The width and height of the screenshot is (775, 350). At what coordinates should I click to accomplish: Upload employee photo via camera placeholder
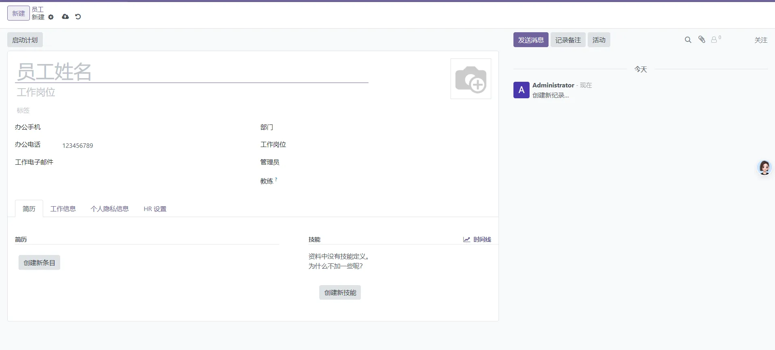pyautogui.click(x=471, y=79)
